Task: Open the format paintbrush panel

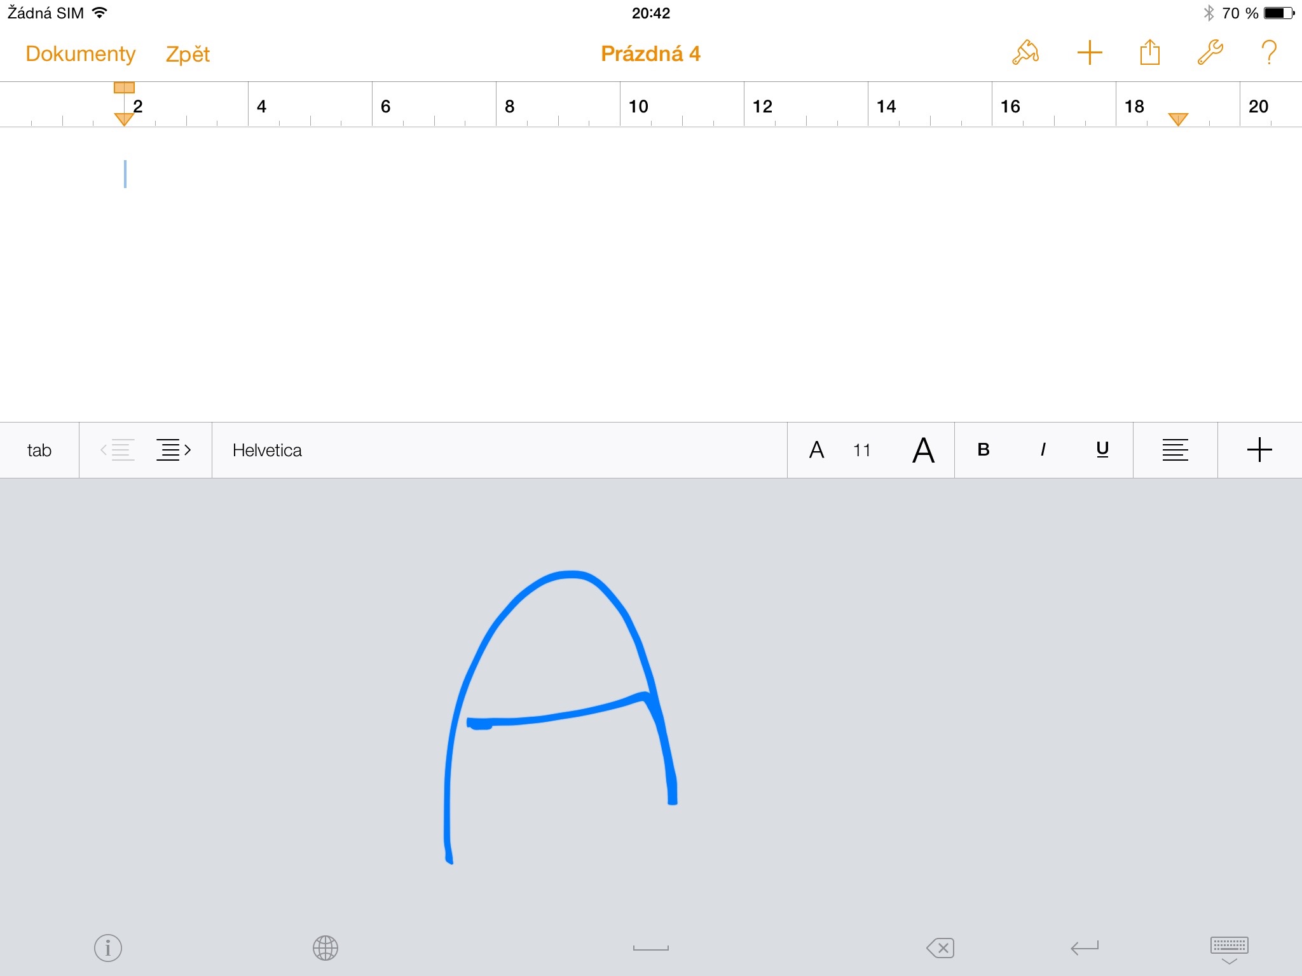Action: point(1025,53)
